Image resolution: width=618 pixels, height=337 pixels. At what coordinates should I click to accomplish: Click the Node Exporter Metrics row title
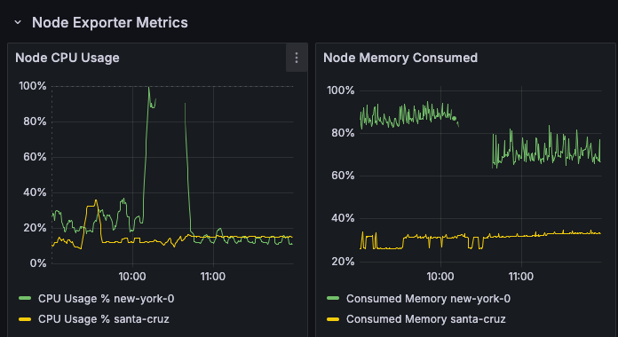click(x=110, y=22)
